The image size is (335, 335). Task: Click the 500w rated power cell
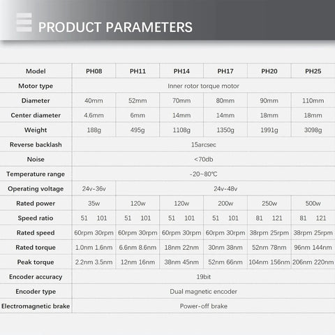click(x=313, y=203)
